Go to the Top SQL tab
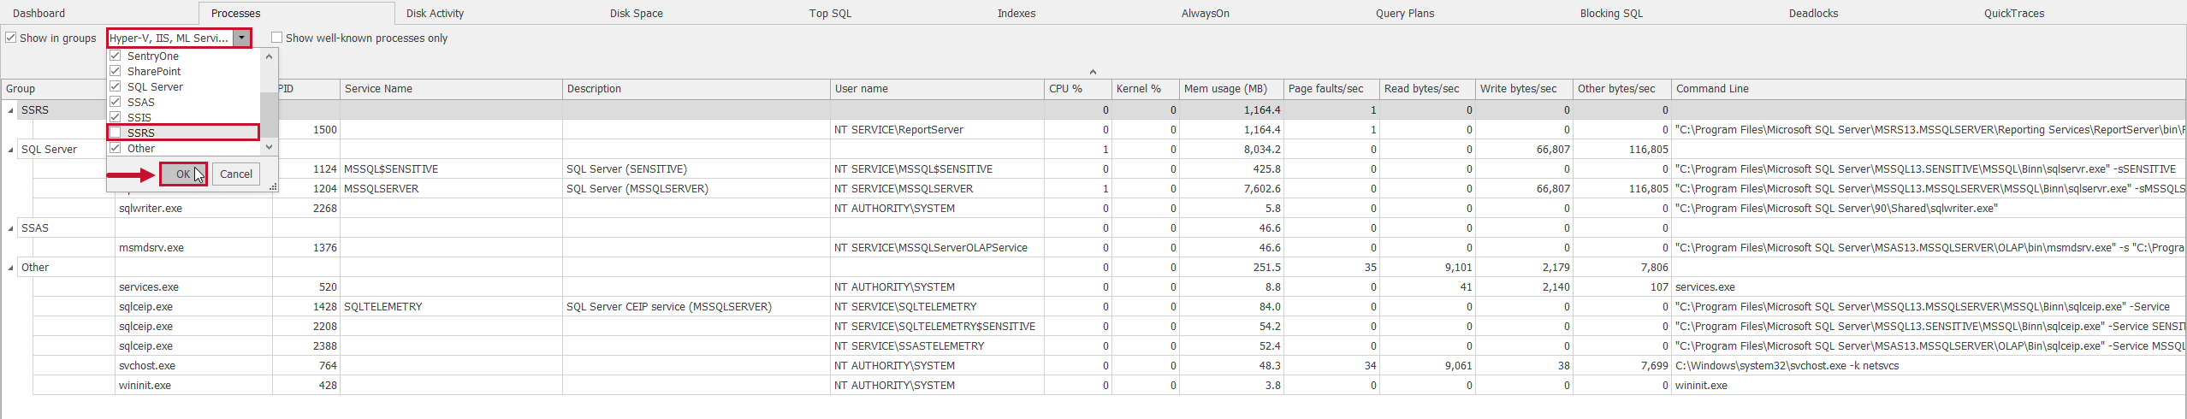Screen dimensions: 2187x419 pyautogui.click(x=830, y=13)
